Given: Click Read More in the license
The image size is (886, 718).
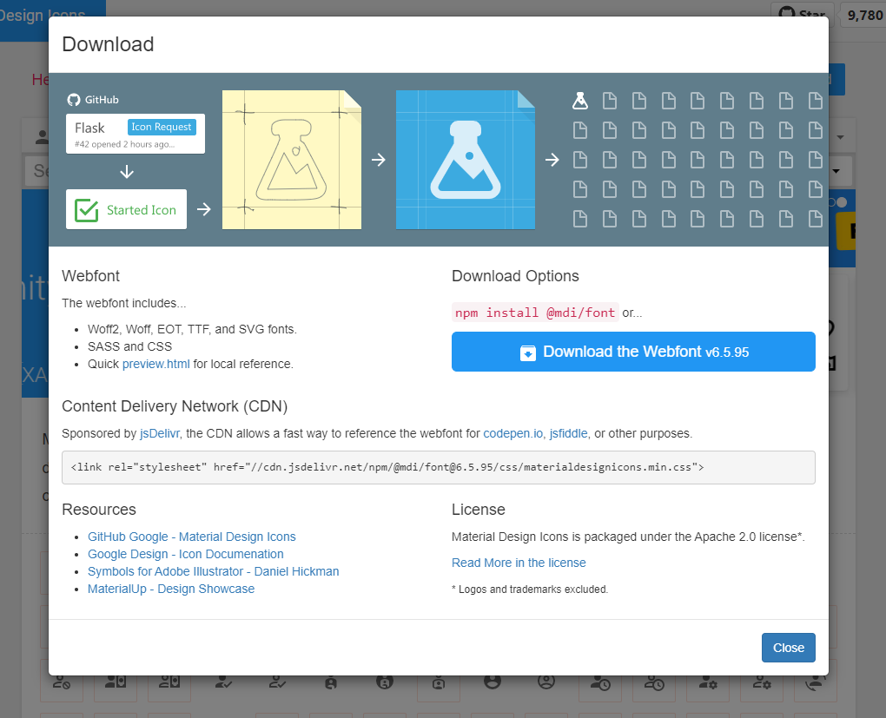Looking at the screenshot, I should click(519, 563).
